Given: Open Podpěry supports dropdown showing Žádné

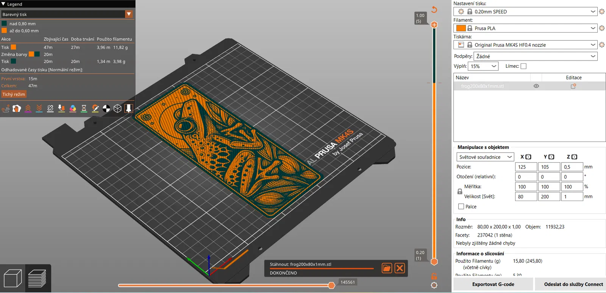Looking at the screenshot, I should point(536,56).
